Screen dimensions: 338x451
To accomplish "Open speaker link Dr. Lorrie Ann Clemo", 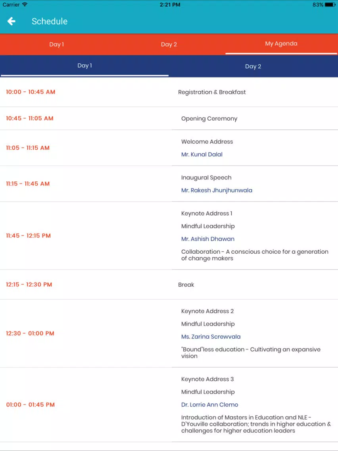I will click(x=210, y=405).
